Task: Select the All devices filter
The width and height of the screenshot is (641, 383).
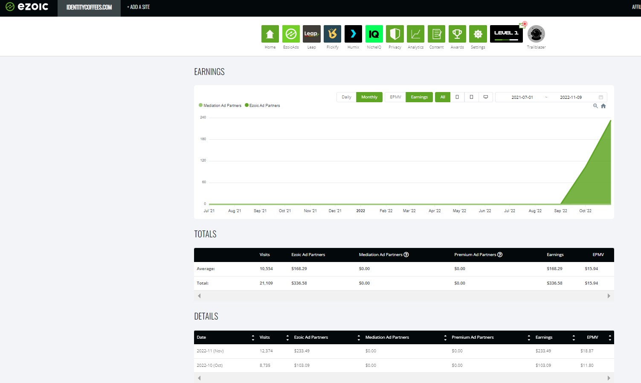Action: [x=443, y=97]
